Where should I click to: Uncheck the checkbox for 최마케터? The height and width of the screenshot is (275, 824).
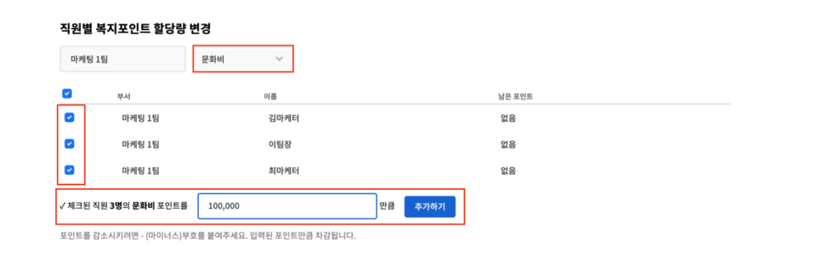click(x=70, y=170)
